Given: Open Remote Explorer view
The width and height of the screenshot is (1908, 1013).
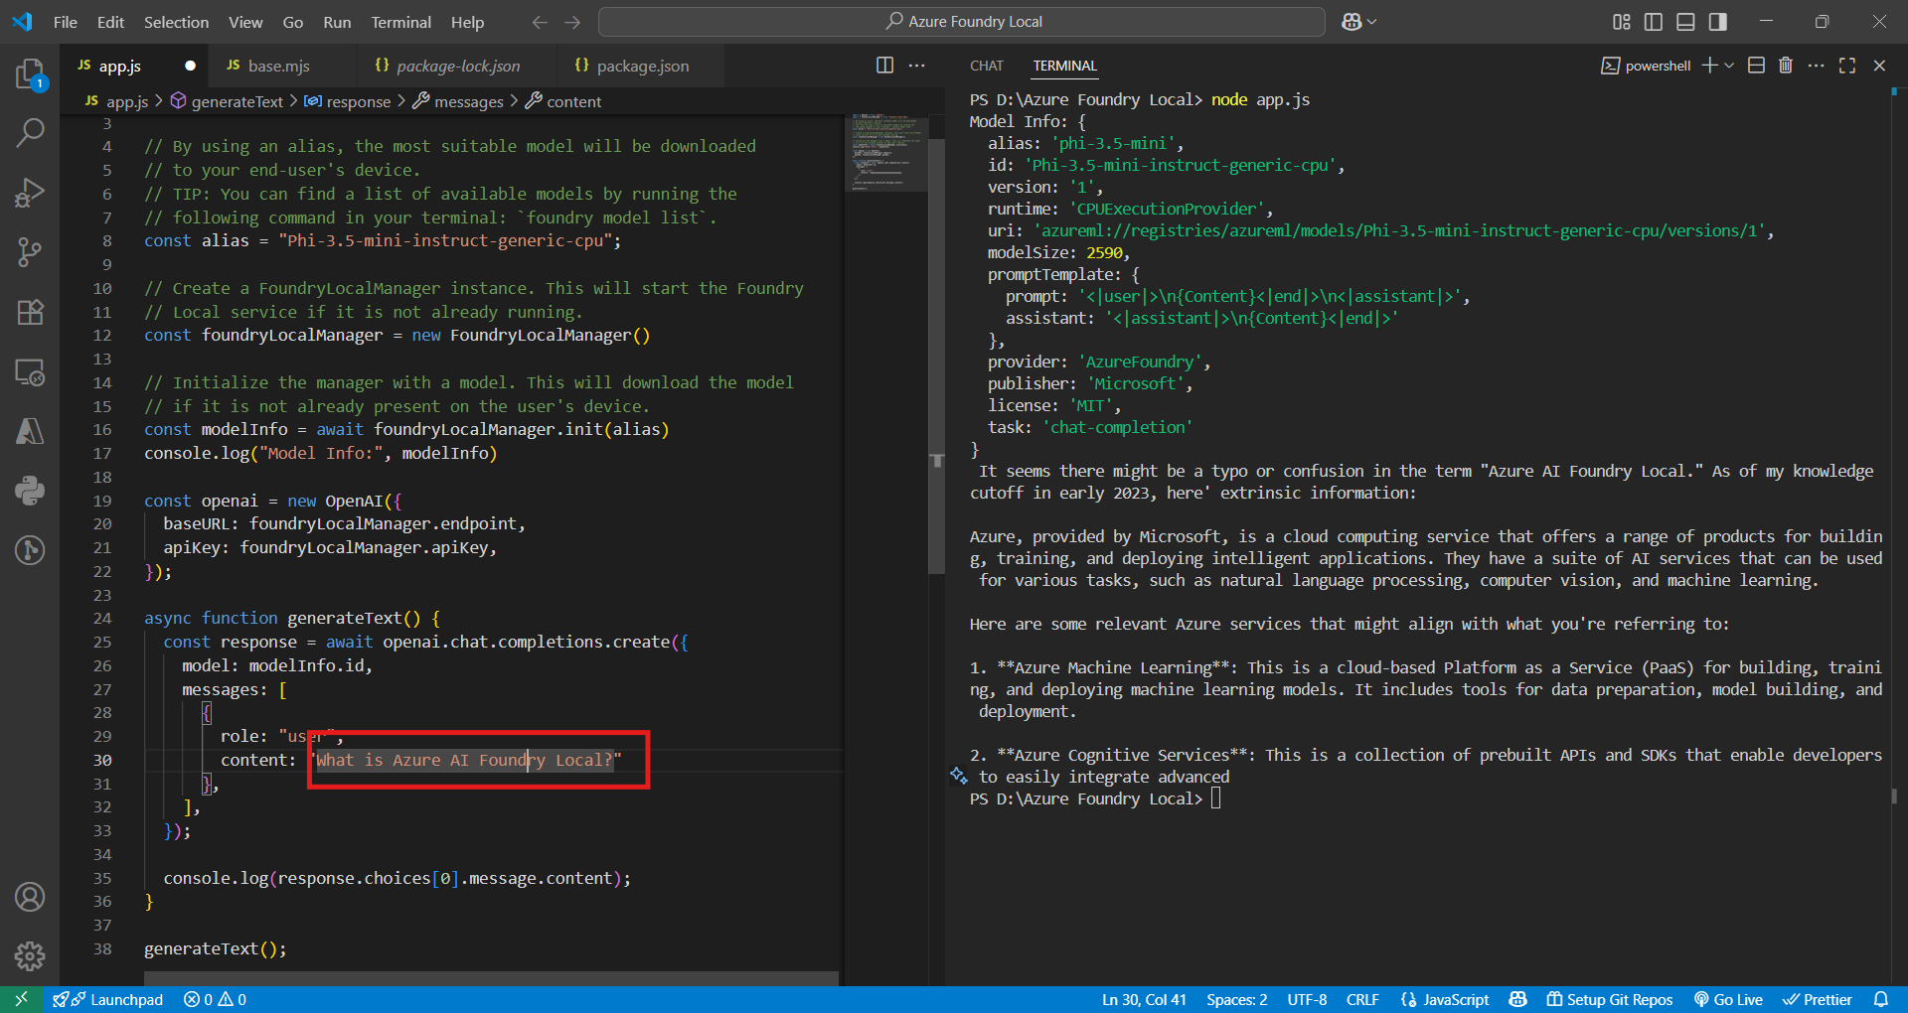Looking at the screenshot, I should 30,372.
